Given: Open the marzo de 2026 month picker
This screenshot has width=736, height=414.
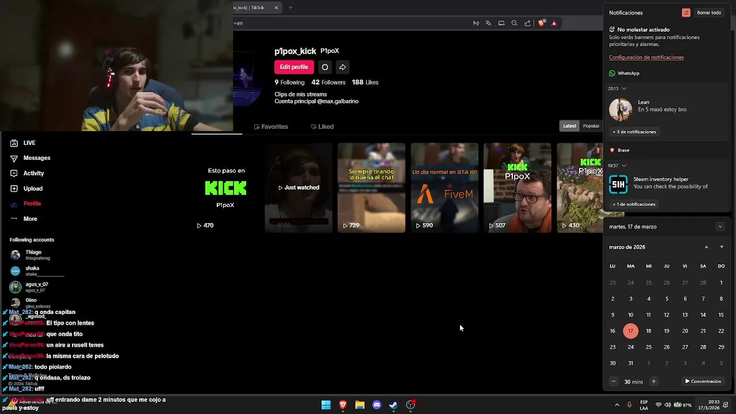Looking at the screenshot, I should [627, 247].
